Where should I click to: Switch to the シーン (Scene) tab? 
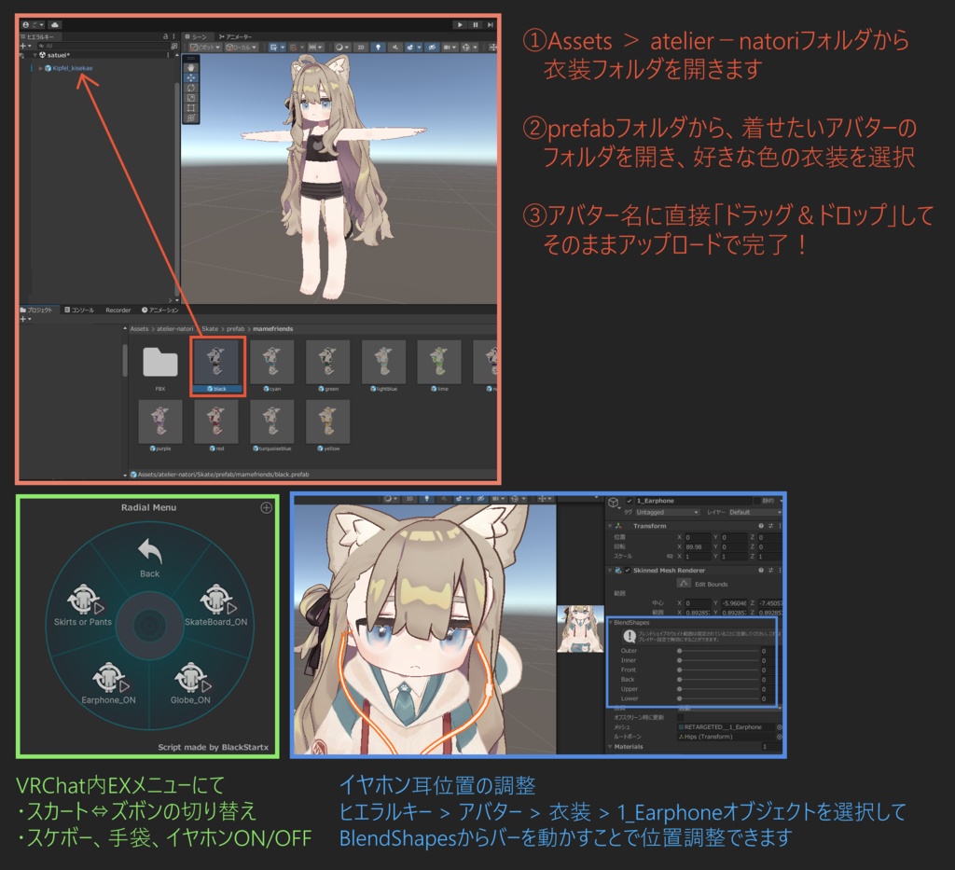(x=196, y=36)
